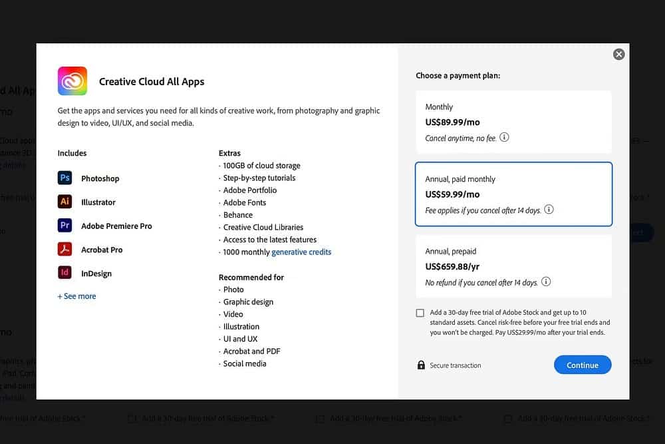Open the info tooltip for the Monthly plan
This screenshot has height=444, width=665.
point(504,137)
